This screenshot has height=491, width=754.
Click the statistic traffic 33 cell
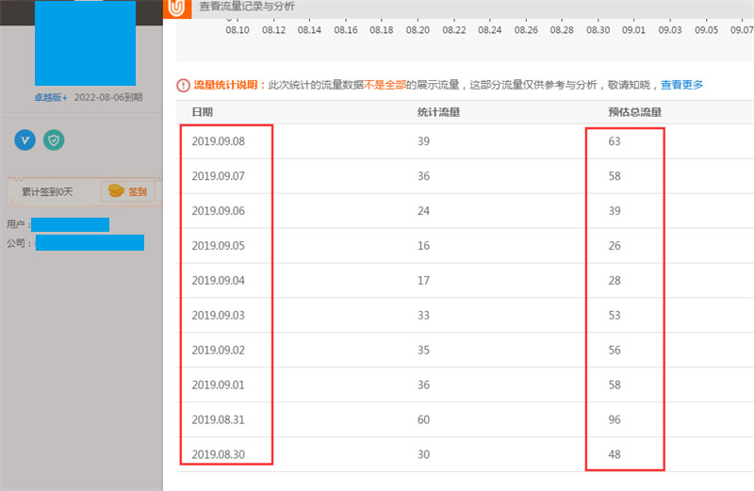(423, 315)
